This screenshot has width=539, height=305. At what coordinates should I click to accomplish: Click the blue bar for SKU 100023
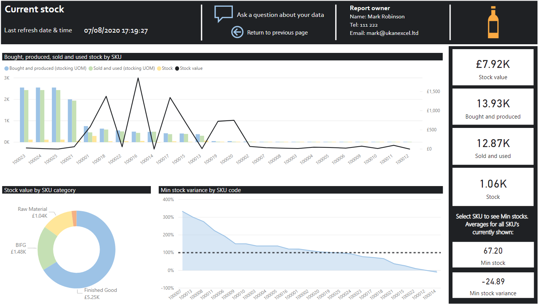pos(22,114)
